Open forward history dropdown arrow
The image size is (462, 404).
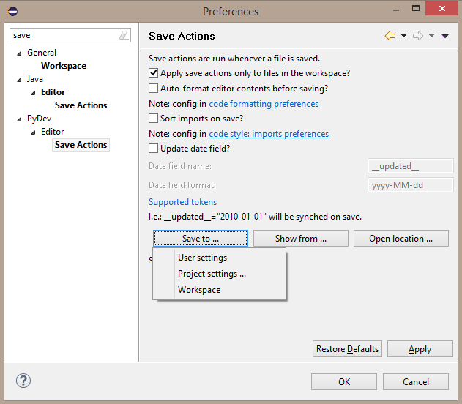pos(431,36)
